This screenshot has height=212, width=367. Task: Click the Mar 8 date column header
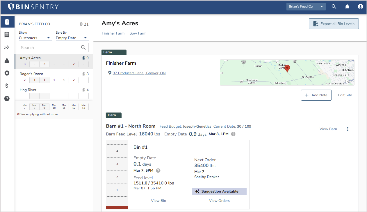click(x=35, y=106)
